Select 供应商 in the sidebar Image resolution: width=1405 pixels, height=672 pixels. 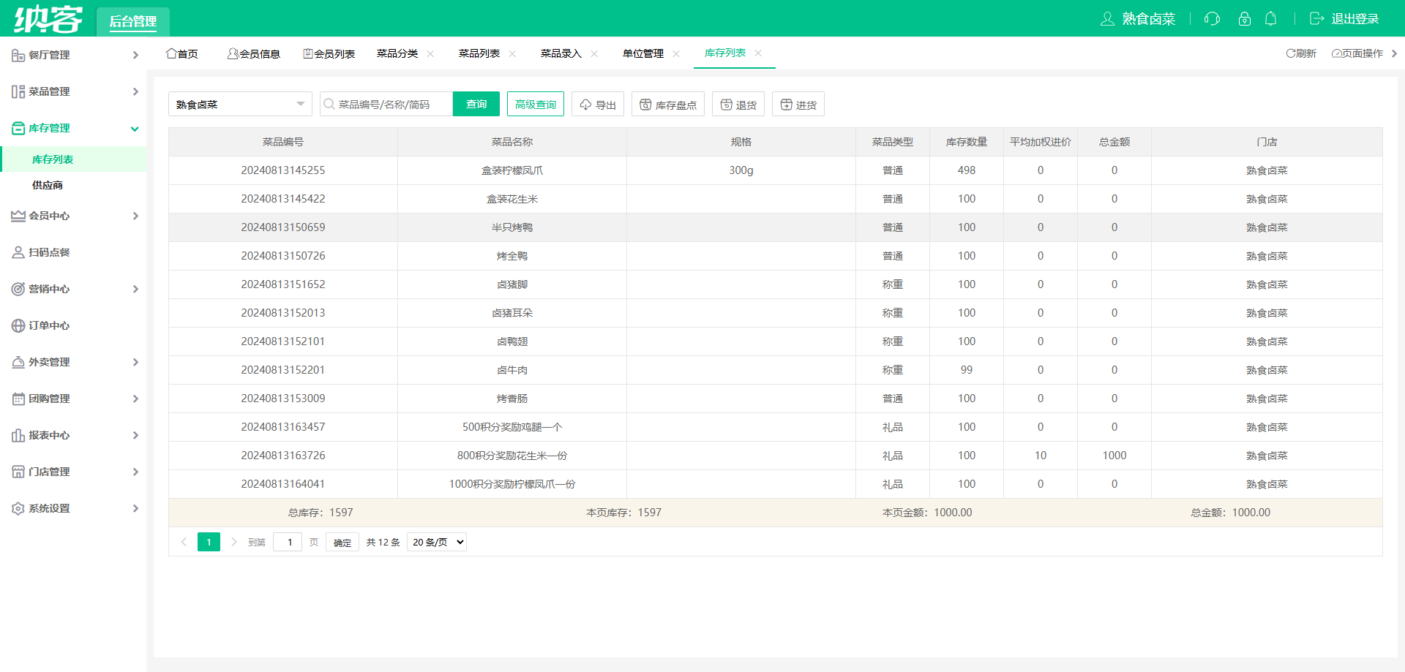coord(48,185)
